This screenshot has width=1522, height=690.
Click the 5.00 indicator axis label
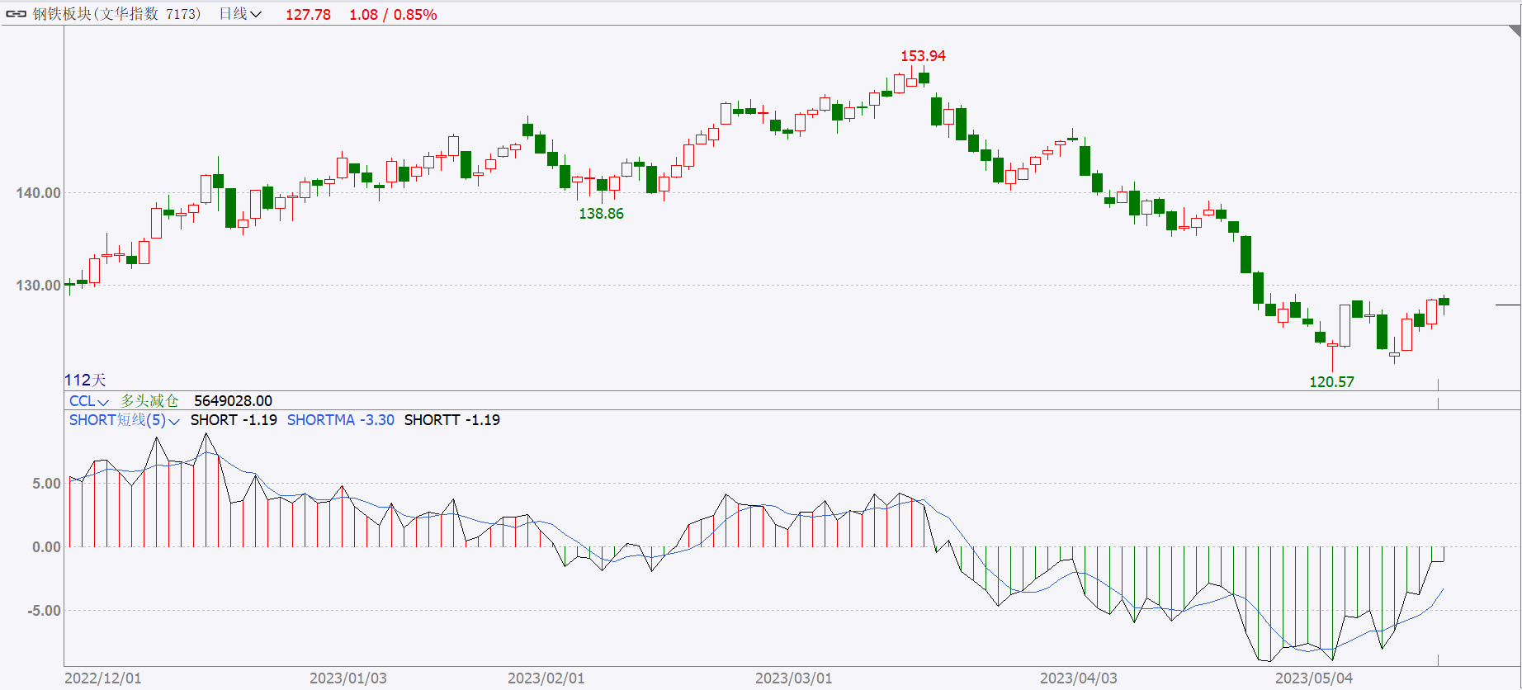46,484
